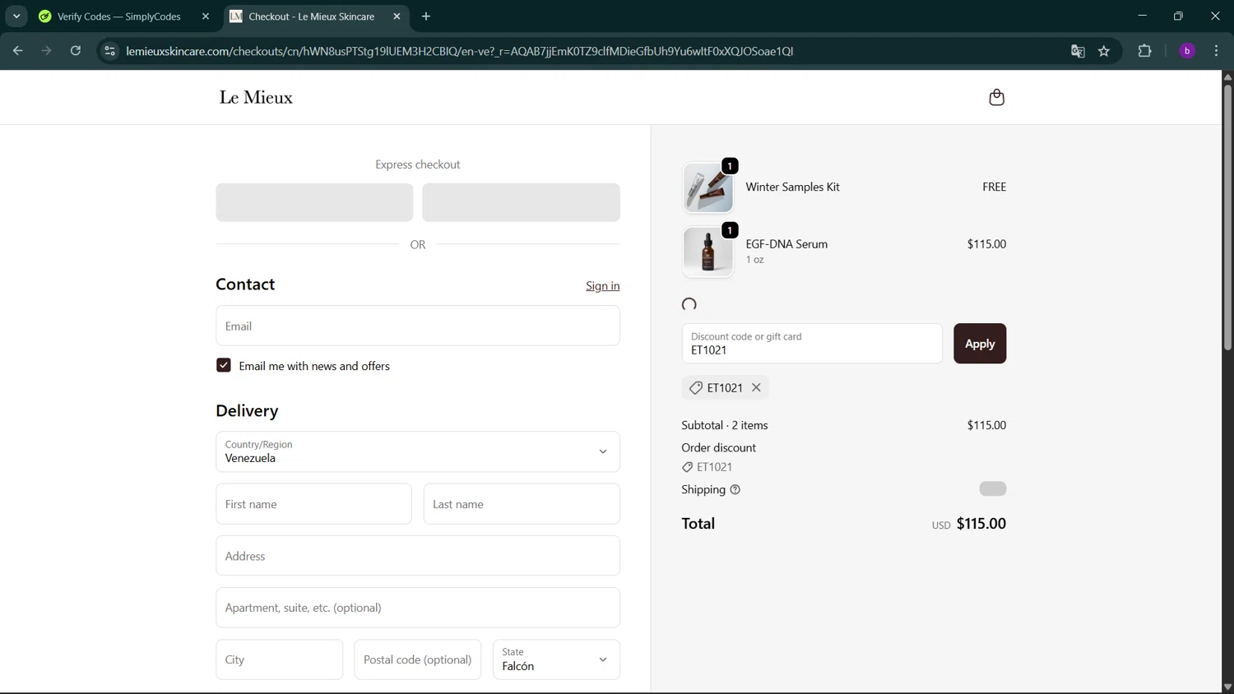This screenshot has width=1234, height=694.
Task: Click the Email input field
Action: click(x=418, y=326)
